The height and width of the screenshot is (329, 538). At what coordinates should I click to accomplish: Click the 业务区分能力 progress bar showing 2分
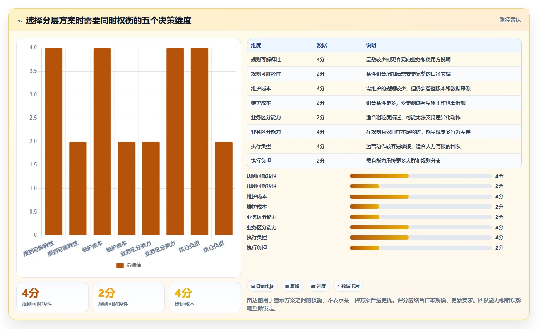tap(421, 217)
